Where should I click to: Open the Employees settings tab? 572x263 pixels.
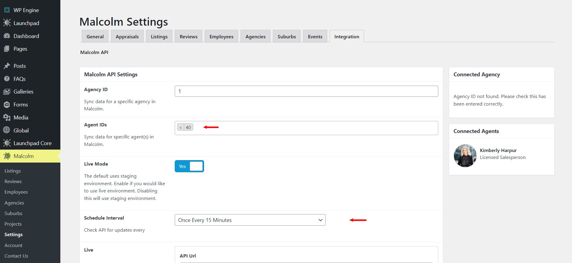point(221,36)
